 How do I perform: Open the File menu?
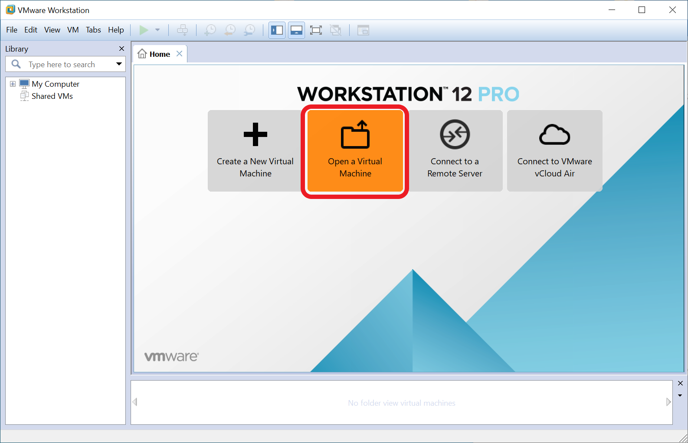point(12,30)
